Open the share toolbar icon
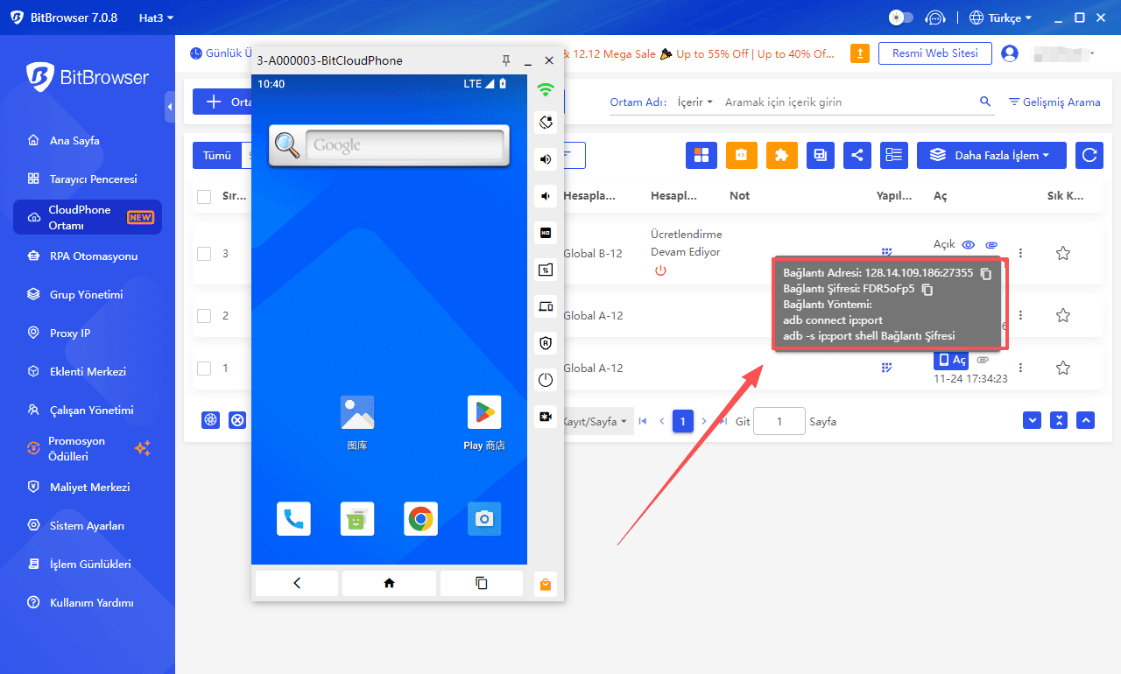This screenshot has width=1121, height=674. pos(857,155)
